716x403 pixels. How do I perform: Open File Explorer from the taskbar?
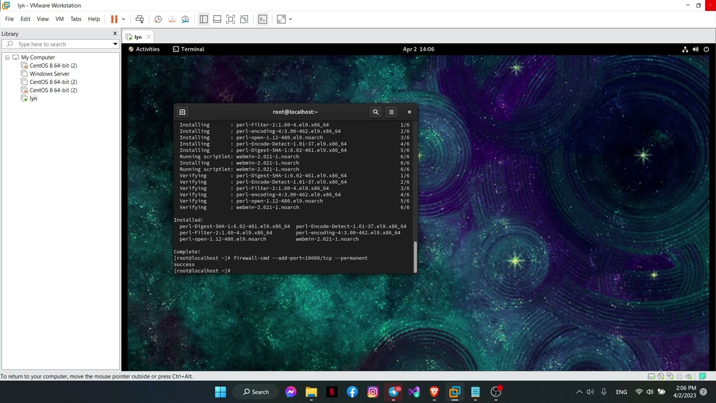[311, 392]
